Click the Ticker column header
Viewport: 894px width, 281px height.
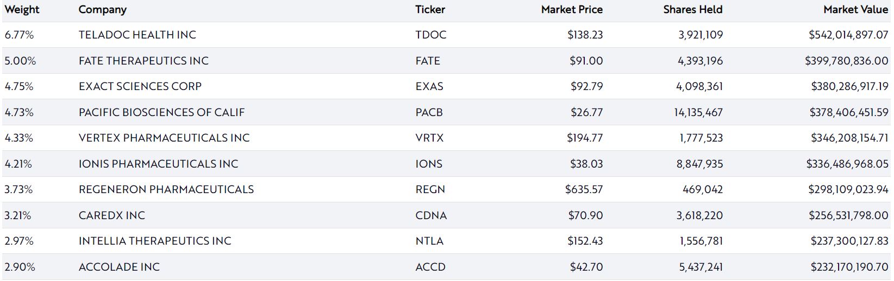tap(430, 10)
